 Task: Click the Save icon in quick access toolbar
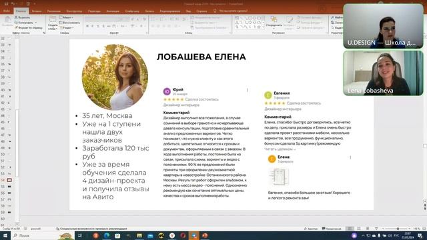point(6,4)
